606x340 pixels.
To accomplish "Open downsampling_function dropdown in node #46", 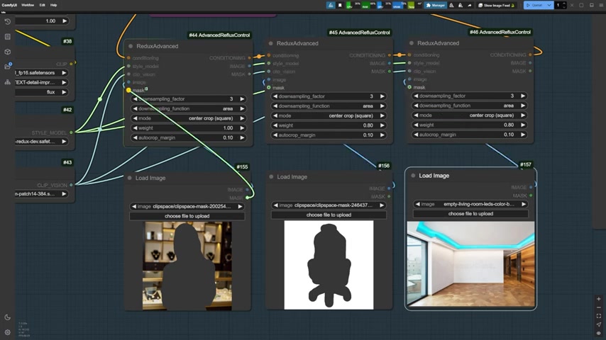I will (x=470, y=106).
